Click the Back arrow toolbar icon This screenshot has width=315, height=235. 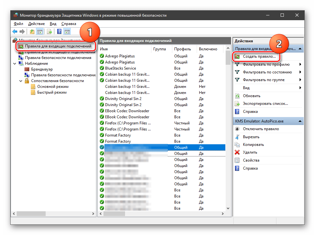click(15, 31)
